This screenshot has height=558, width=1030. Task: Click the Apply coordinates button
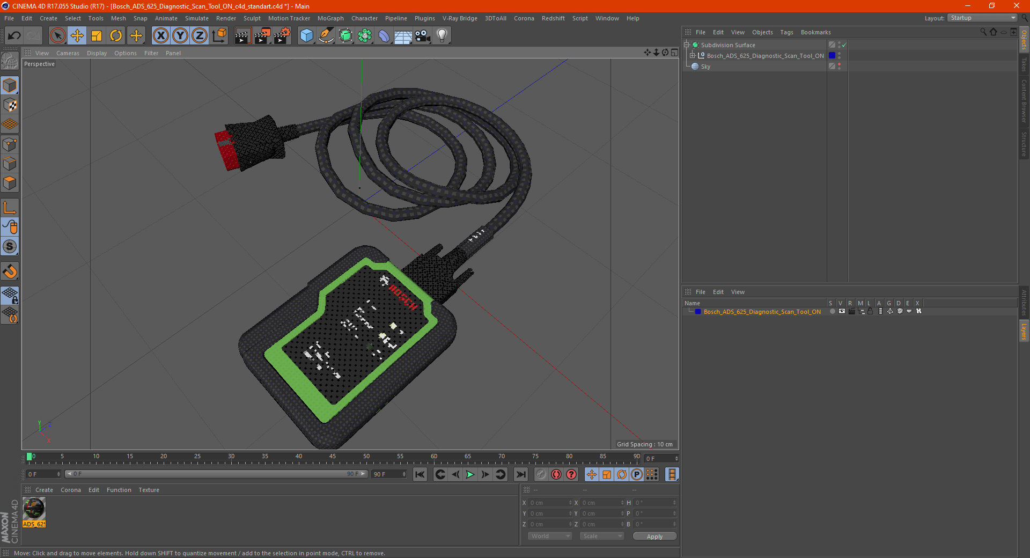click(654, 536)
